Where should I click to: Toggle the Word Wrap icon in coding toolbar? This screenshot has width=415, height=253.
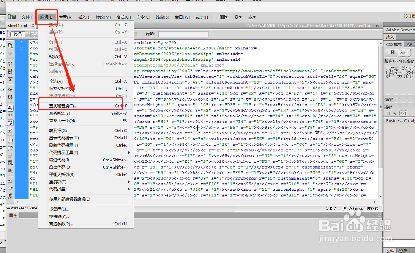point(10,123)
